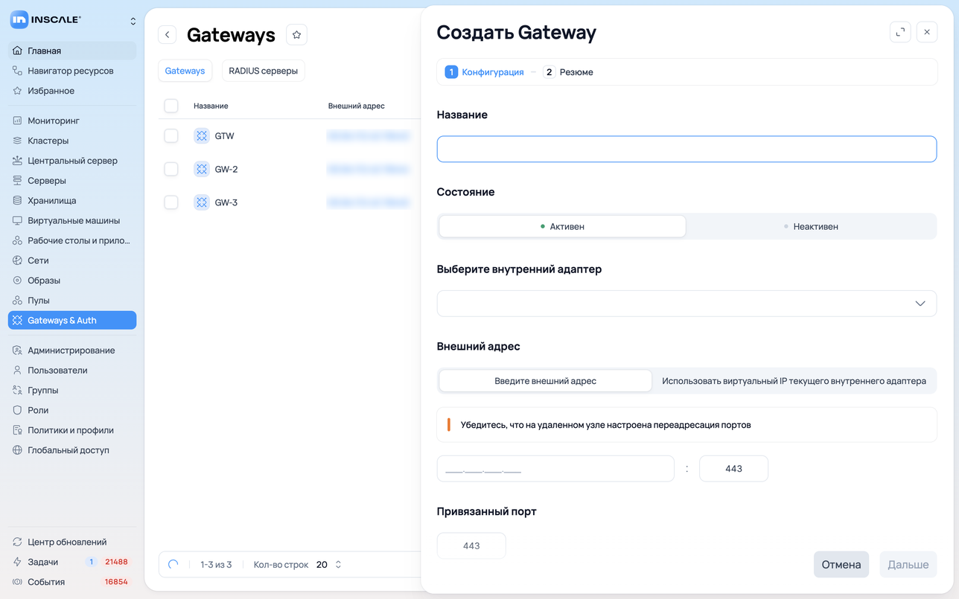Viewport: 959px width, 599px height.
Task: Click the Кластеры sidebar icon
Action: (18, 141)
